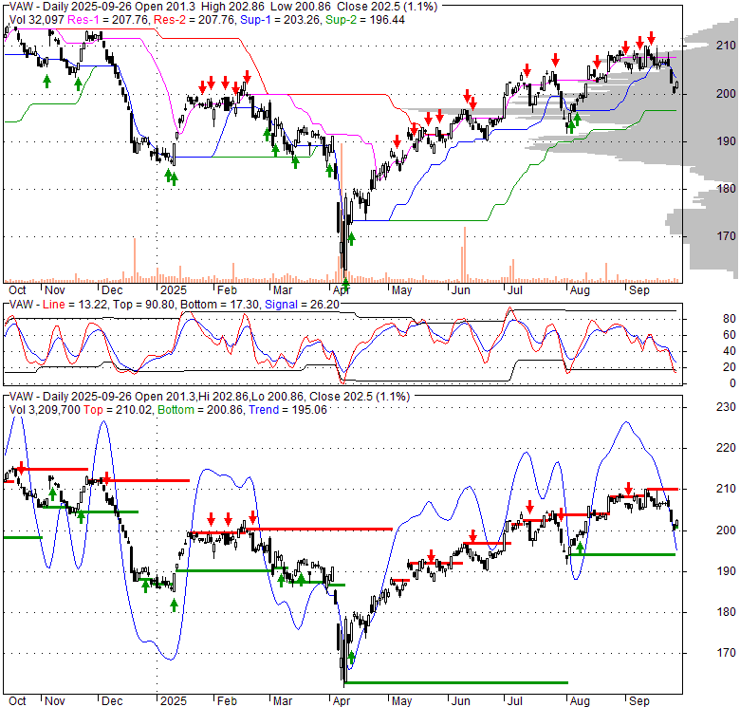Click the Res-2 = 207.76 legend label
The image size is (740, 707).
[194, 20]
